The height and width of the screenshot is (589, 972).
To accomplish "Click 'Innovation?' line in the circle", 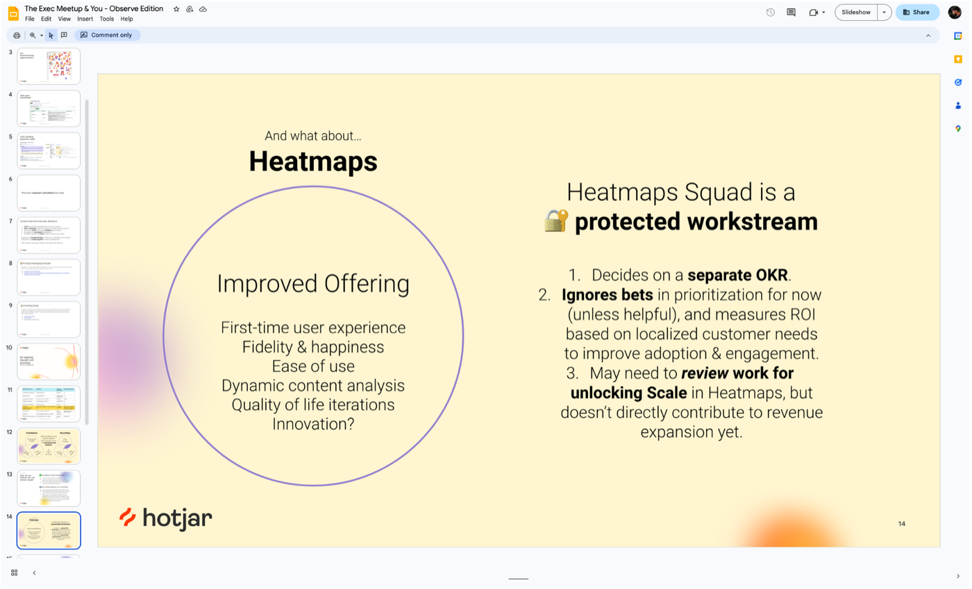I will (x=313, y=422).
